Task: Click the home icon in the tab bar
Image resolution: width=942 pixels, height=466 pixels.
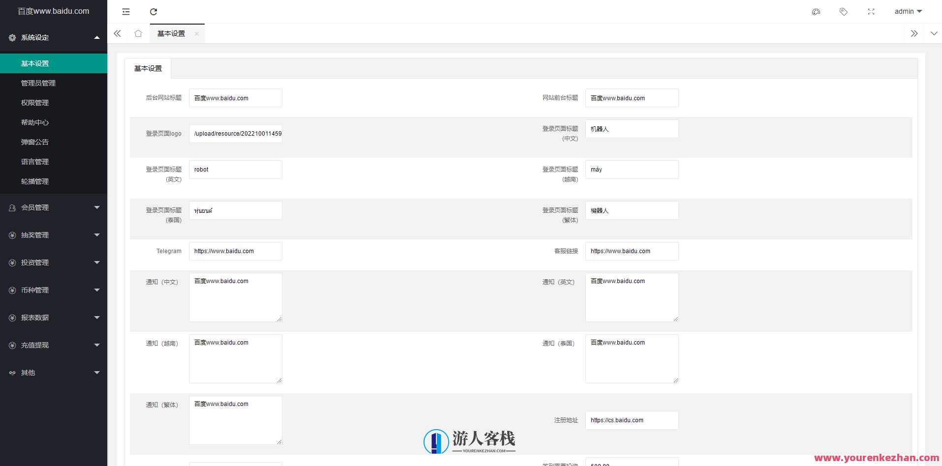Action: (138, 33)
